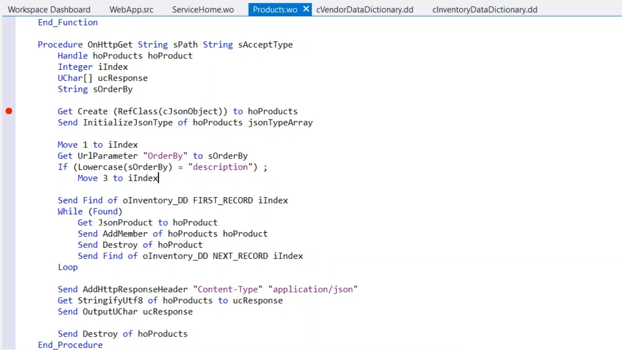Place cursor on End_Procedure keyword
The height and width of the screenshot is (350, 622).
tap(70, 345)
